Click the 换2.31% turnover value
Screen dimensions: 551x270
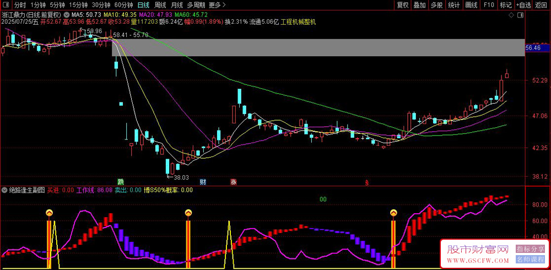236,22
